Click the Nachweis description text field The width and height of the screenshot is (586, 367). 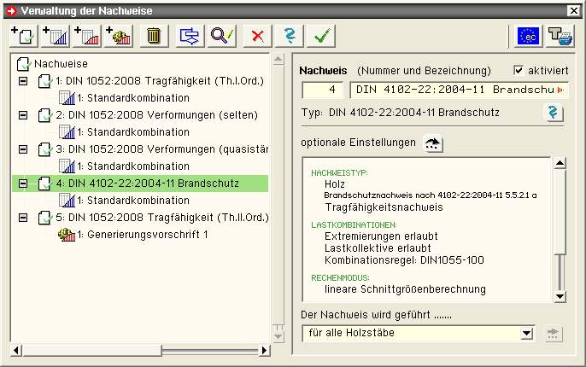[460, 90]
